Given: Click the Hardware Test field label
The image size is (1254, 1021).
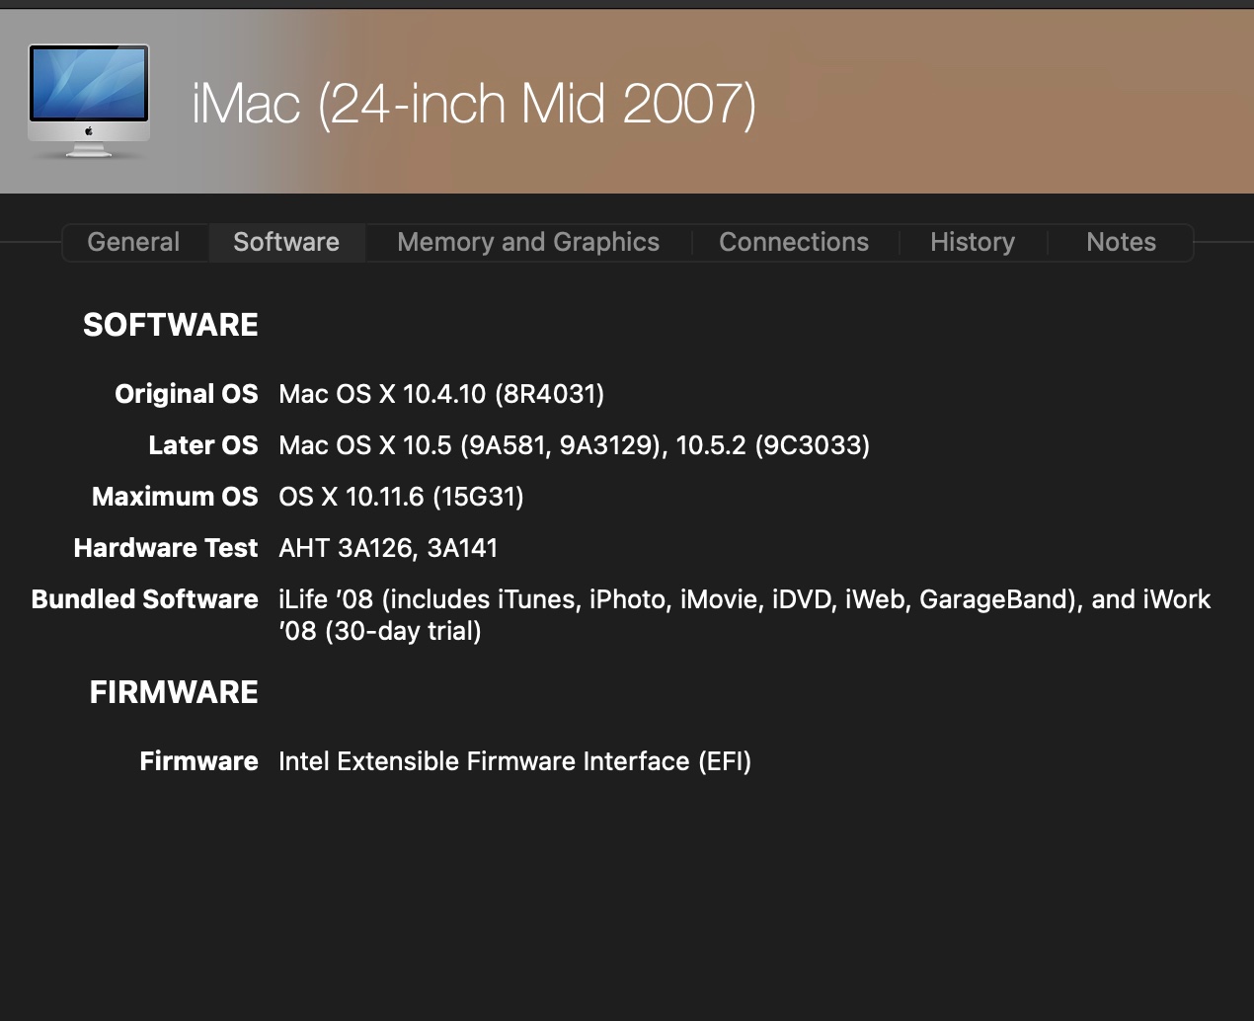Looking at the screenshot, I should (x=166, y=548).
